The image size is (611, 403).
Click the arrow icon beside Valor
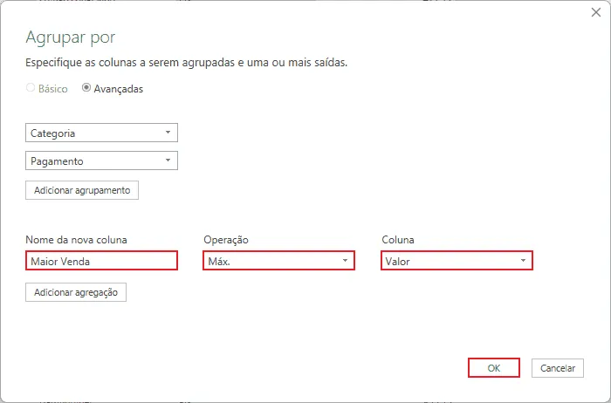(523, 261)
